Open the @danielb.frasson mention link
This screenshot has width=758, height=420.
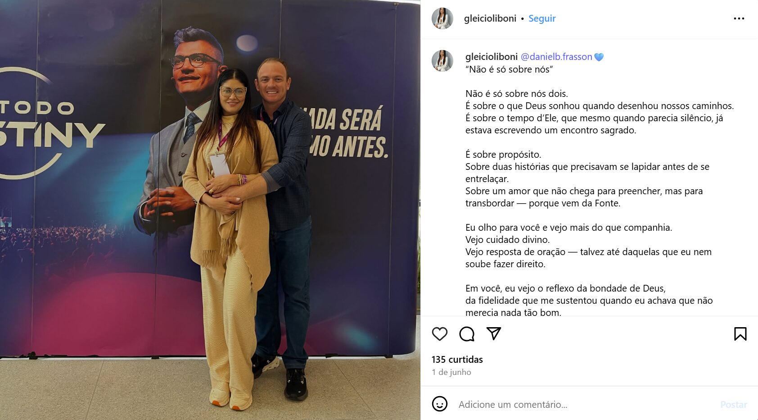pos(556,57)
